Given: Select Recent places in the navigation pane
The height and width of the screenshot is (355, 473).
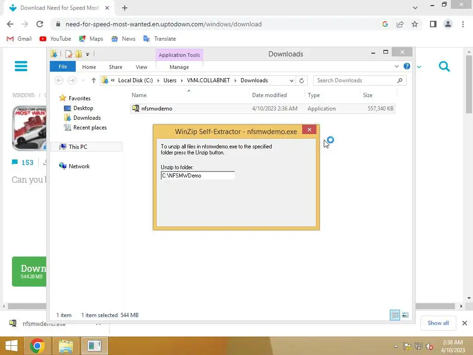Looking at the screenshot, I should click(90, 128).
